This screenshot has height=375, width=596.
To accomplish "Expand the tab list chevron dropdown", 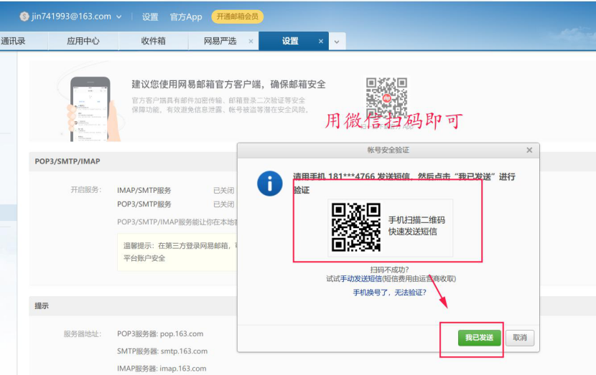I will click(337, 42).
